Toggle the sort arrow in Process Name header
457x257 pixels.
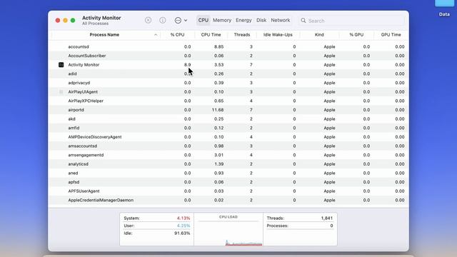click(156, 35)
